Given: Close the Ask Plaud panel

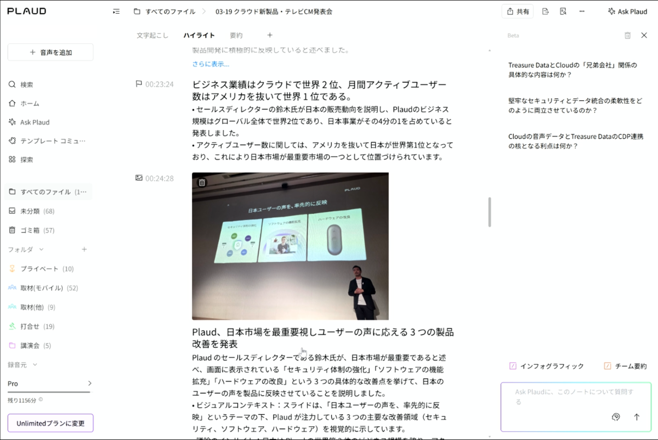Looking at the screenshot, I should pos(644,35).
